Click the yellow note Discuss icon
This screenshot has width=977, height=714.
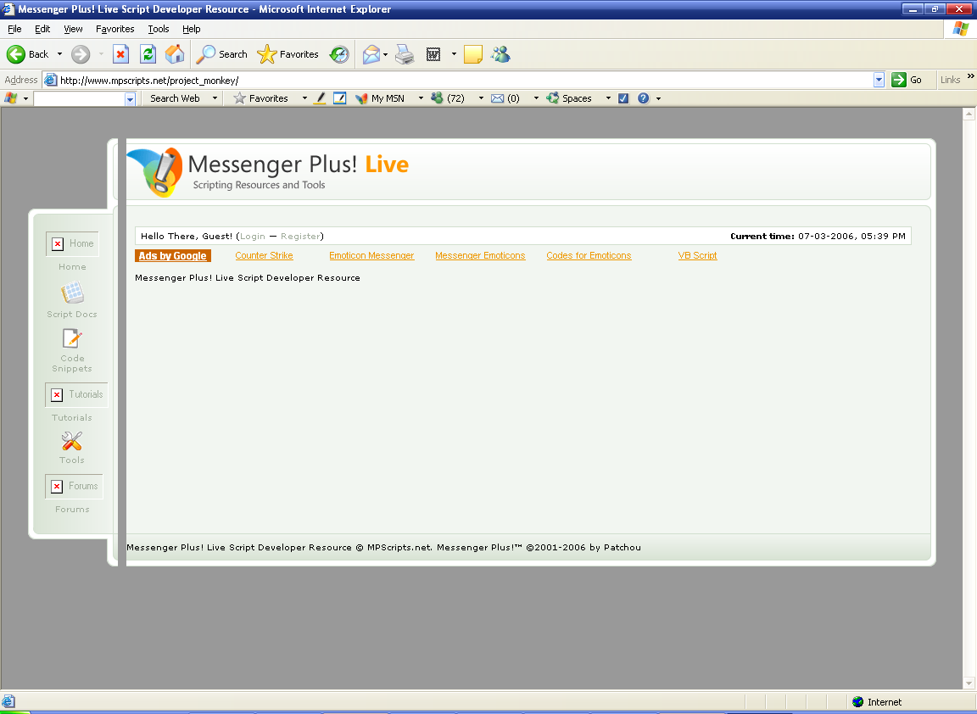point(473,55)
